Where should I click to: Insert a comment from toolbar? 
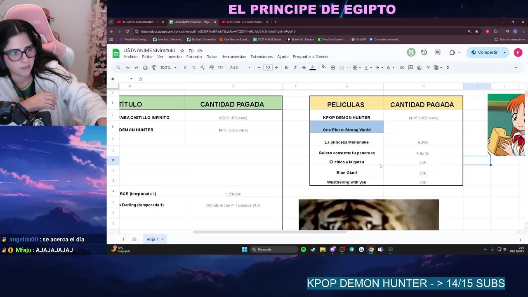point(410,68)
